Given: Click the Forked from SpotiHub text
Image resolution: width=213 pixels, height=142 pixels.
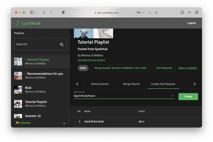Looking at the screenshot, I should pyautogui.click(x=93, y=49).
